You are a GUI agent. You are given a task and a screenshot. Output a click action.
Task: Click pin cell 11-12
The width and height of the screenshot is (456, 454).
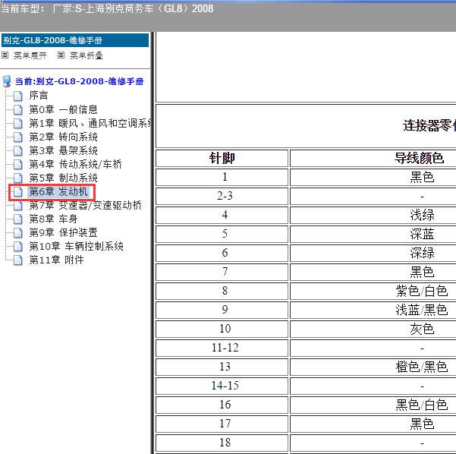pos(222,348)
